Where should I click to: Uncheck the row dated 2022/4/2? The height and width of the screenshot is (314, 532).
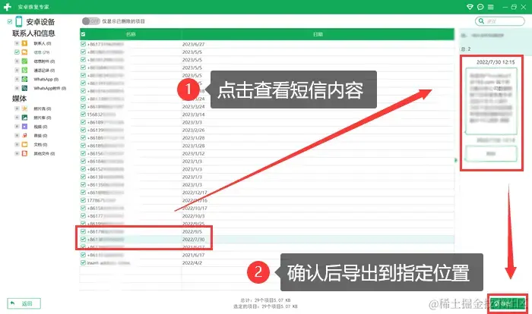click(x=83, y=262)
